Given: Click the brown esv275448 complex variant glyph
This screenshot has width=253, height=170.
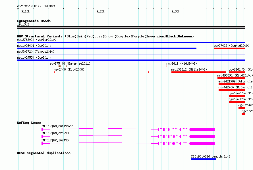Looking at the screenshot, I should click(x=58, y=66).
